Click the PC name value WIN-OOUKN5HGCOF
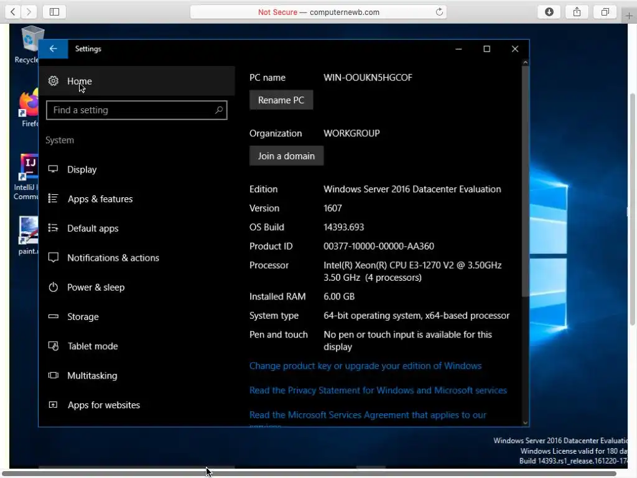The height and width of the screenshot is (478, 637). [368, 78]
